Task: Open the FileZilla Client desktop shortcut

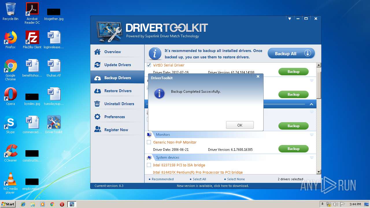Action: pyautogui.click(x=32, y=40)
